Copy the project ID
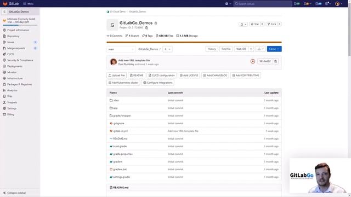 [146, 28]
